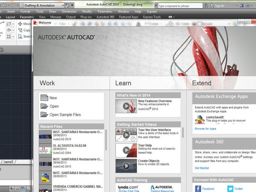
Task: Click Get Started link under Autodesk 360
Action: [201, 168]
